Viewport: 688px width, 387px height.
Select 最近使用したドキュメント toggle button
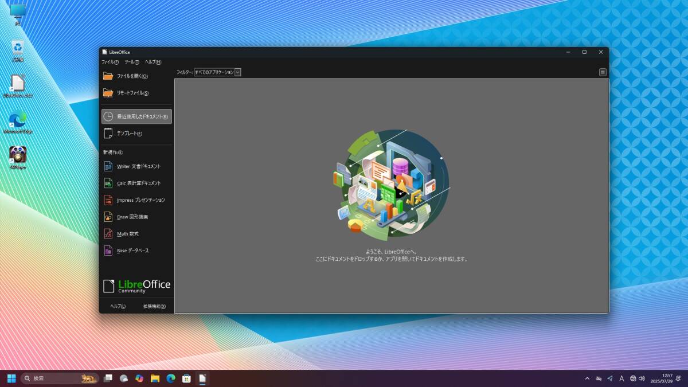pyautogui.click(x=136, y=116)
